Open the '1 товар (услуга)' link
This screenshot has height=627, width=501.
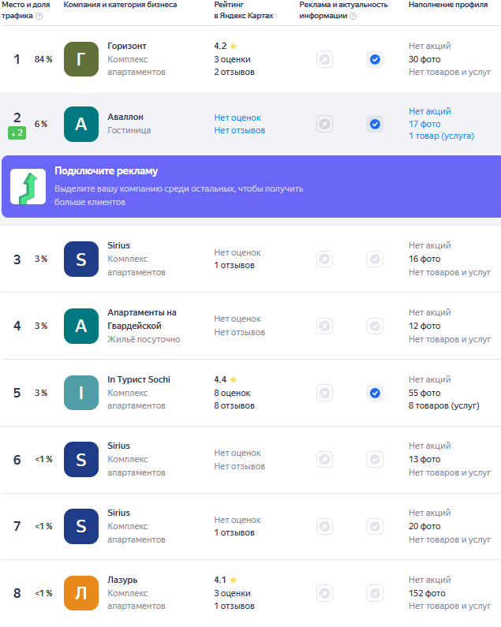441,136
